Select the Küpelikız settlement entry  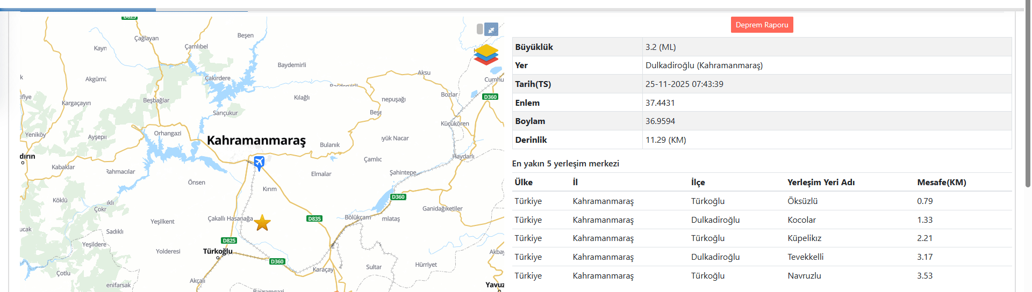pos(804,238)
